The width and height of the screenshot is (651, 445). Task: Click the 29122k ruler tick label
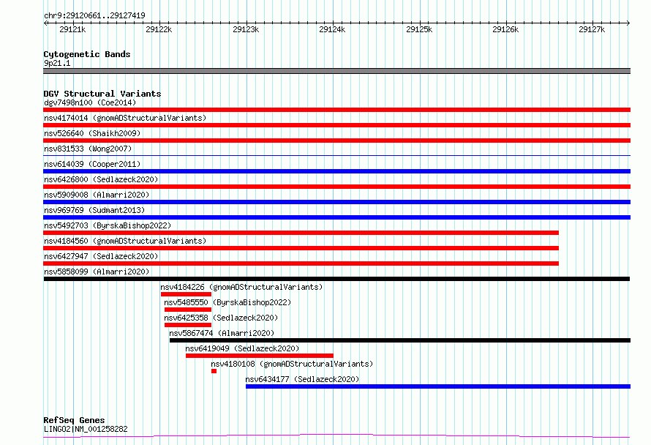click(159, 29)
